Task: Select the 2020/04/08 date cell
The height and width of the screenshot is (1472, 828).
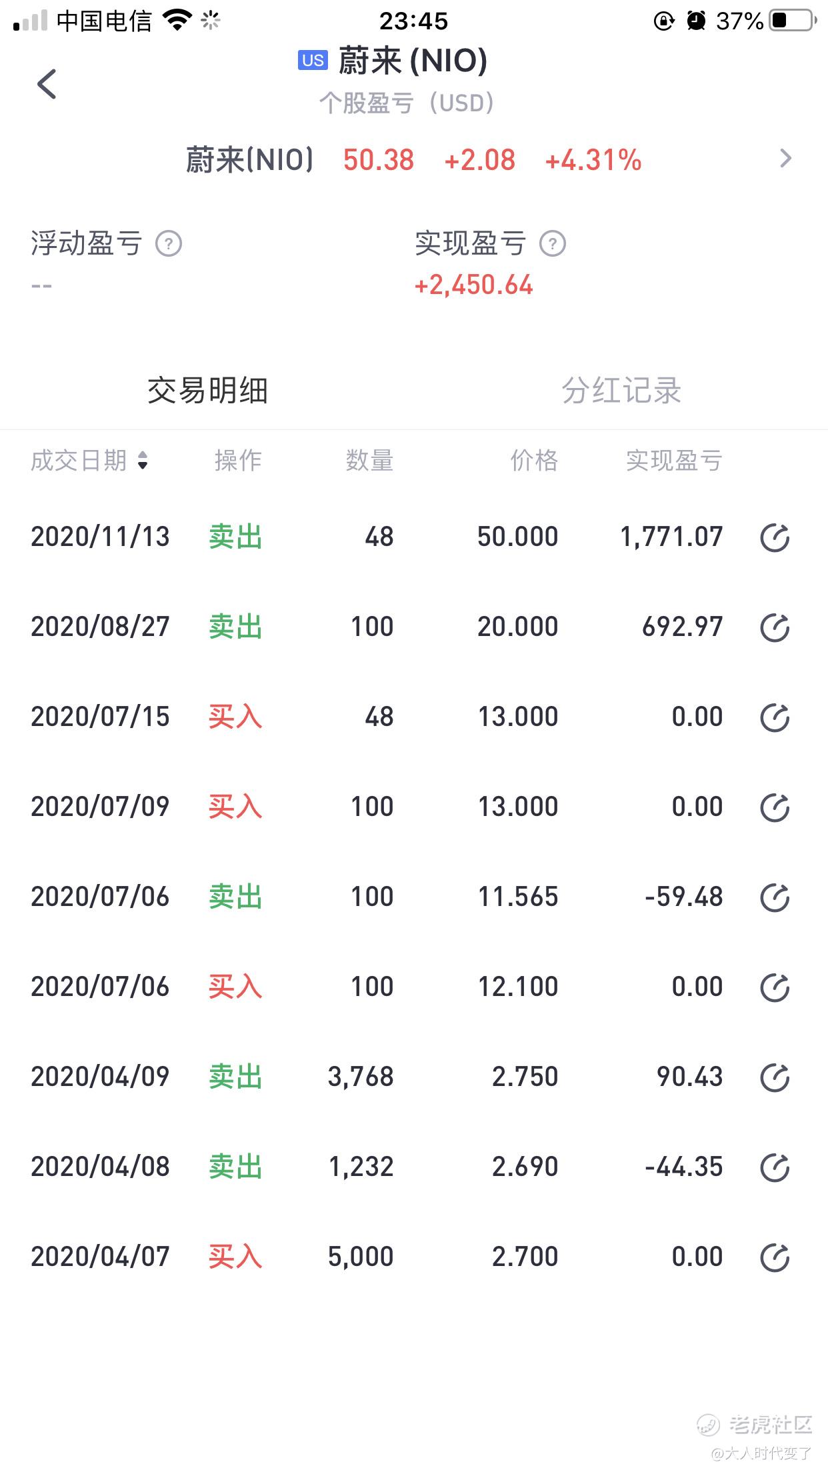Action: [x=100, y=1167]
